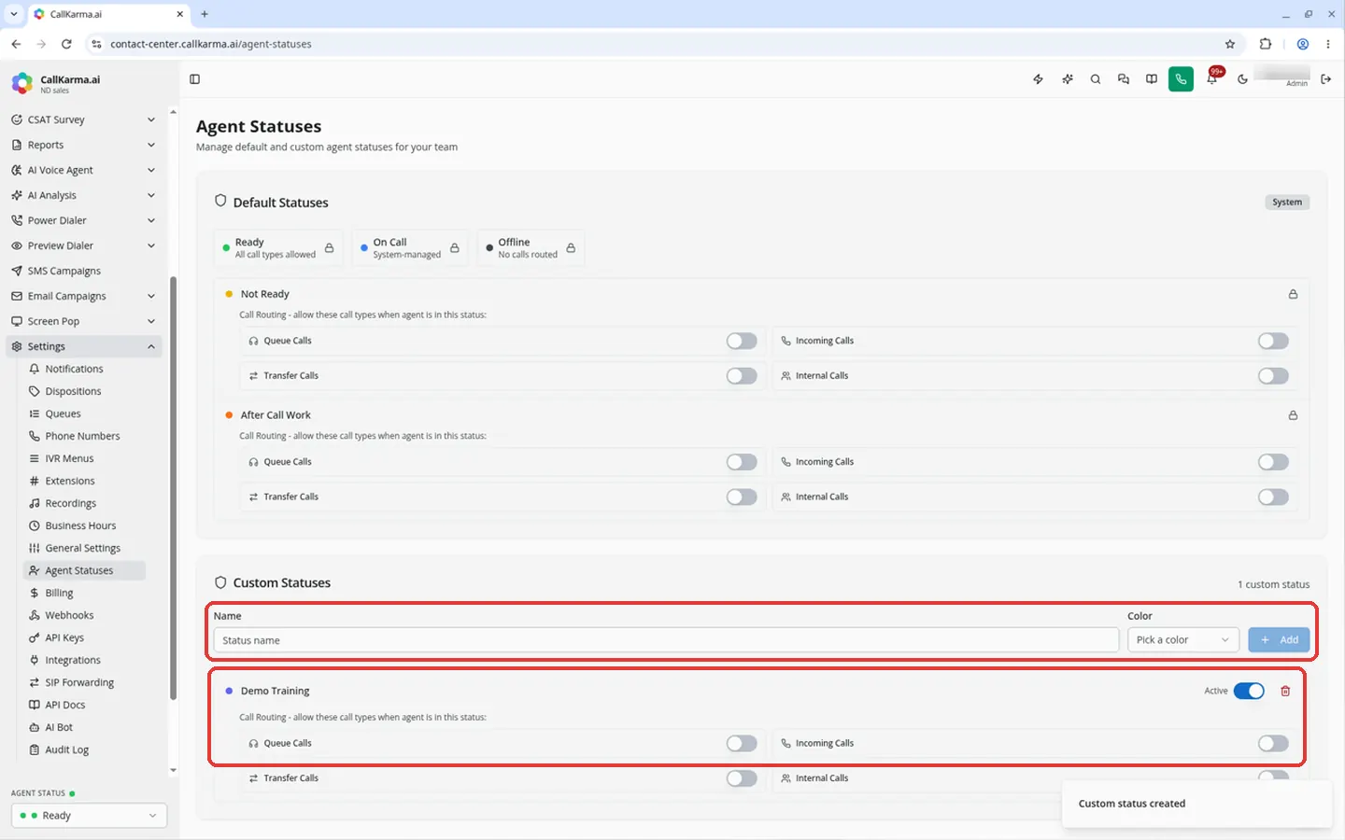Click the Add custom status button

1279,639
